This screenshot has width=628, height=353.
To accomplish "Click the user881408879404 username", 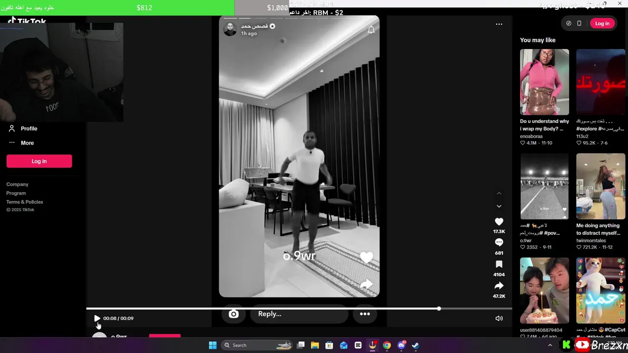I will [x=541, y=330].
